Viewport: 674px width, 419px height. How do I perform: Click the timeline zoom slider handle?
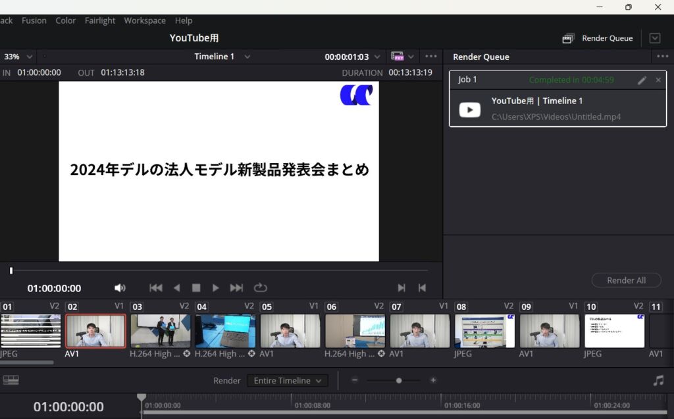point(399,380)
